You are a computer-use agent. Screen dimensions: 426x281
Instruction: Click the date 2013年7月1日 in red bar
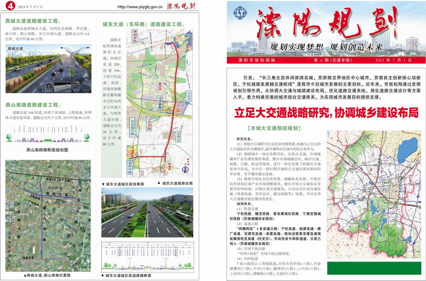(394, 60)
